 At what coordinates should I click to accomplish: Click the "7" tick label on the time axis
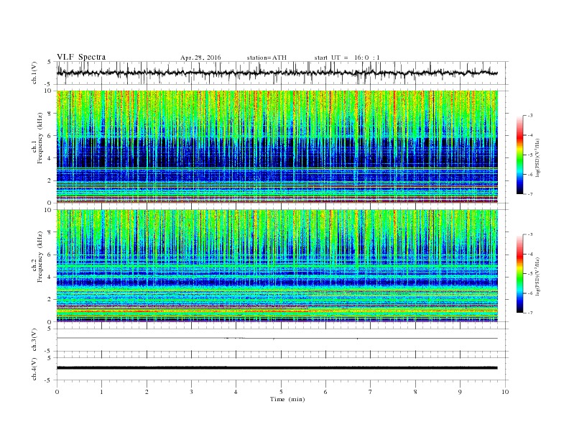371,392
